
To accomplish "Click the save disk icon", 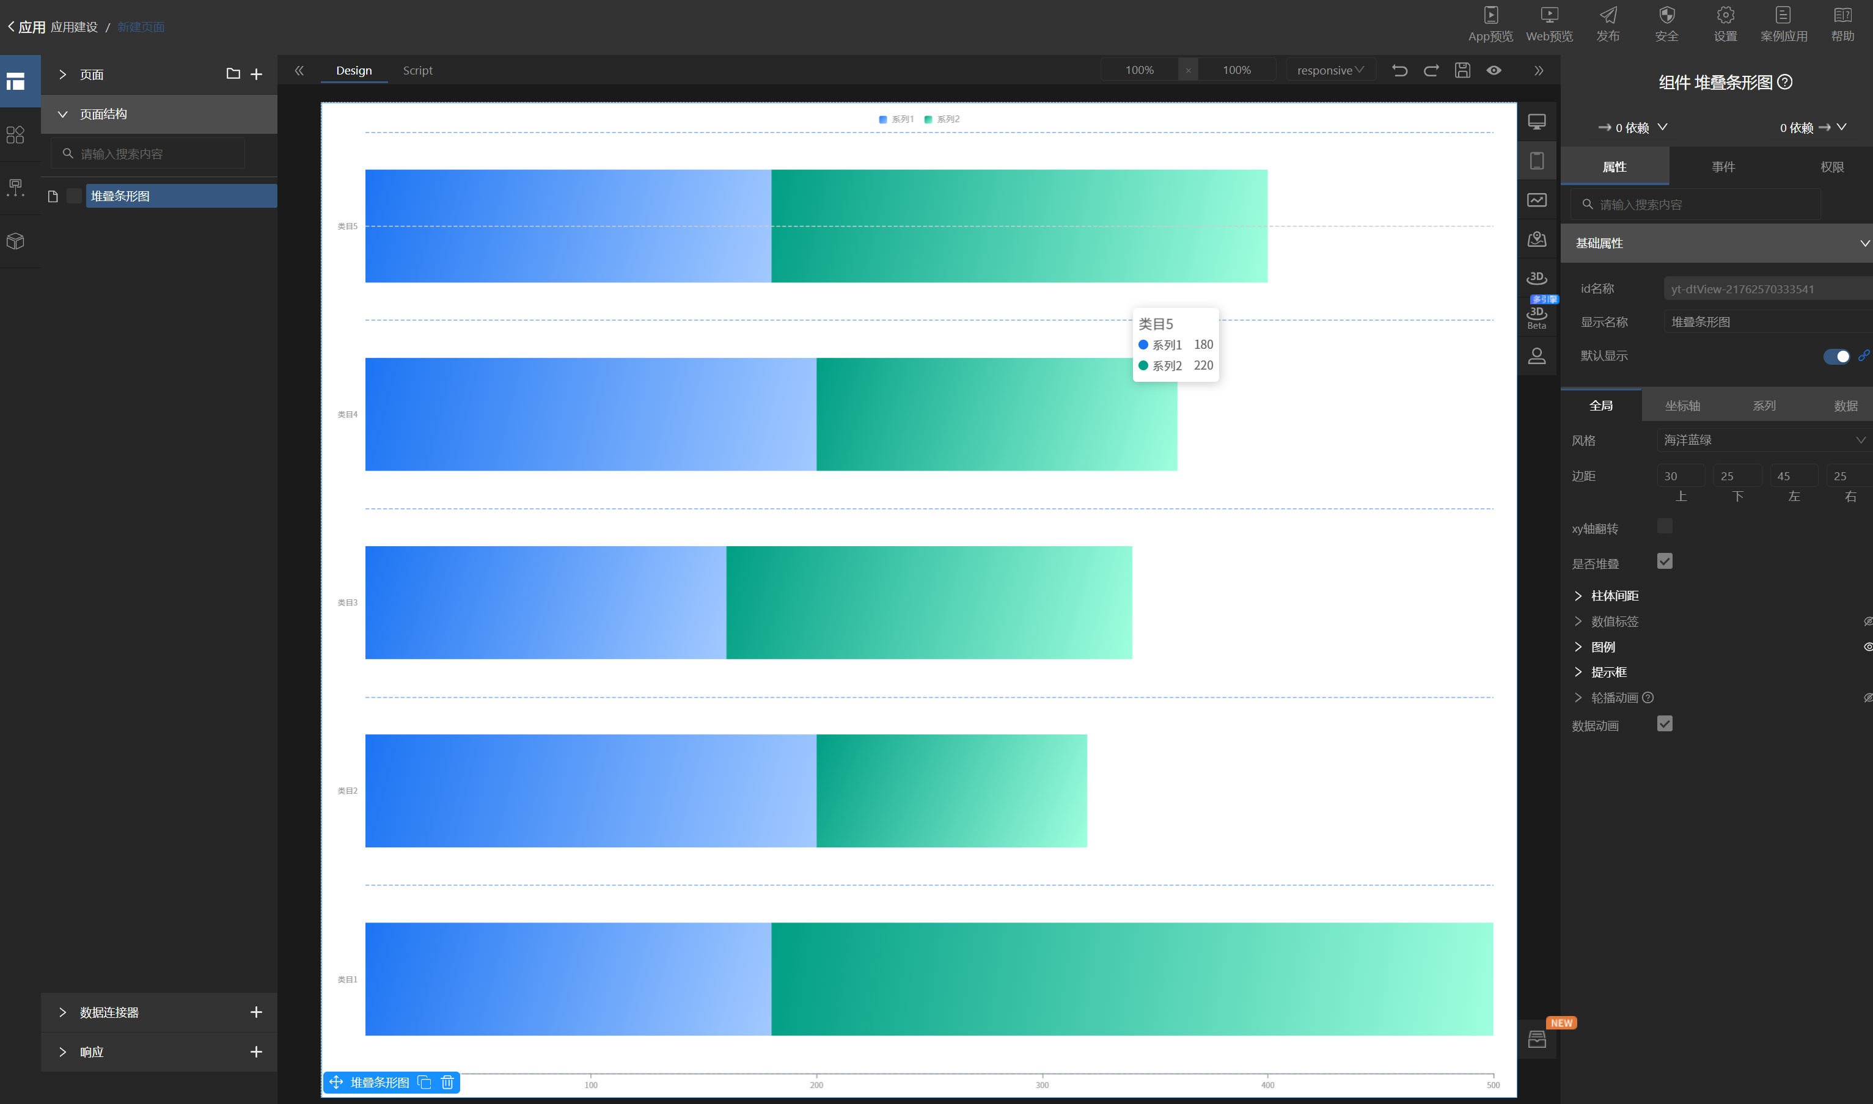I will tap(1462, 70).
